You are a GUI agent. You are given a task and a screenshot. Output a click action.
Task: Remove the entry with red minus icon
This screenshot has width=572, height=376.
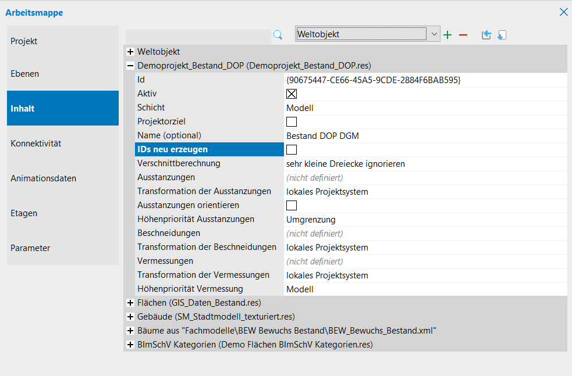463,35
